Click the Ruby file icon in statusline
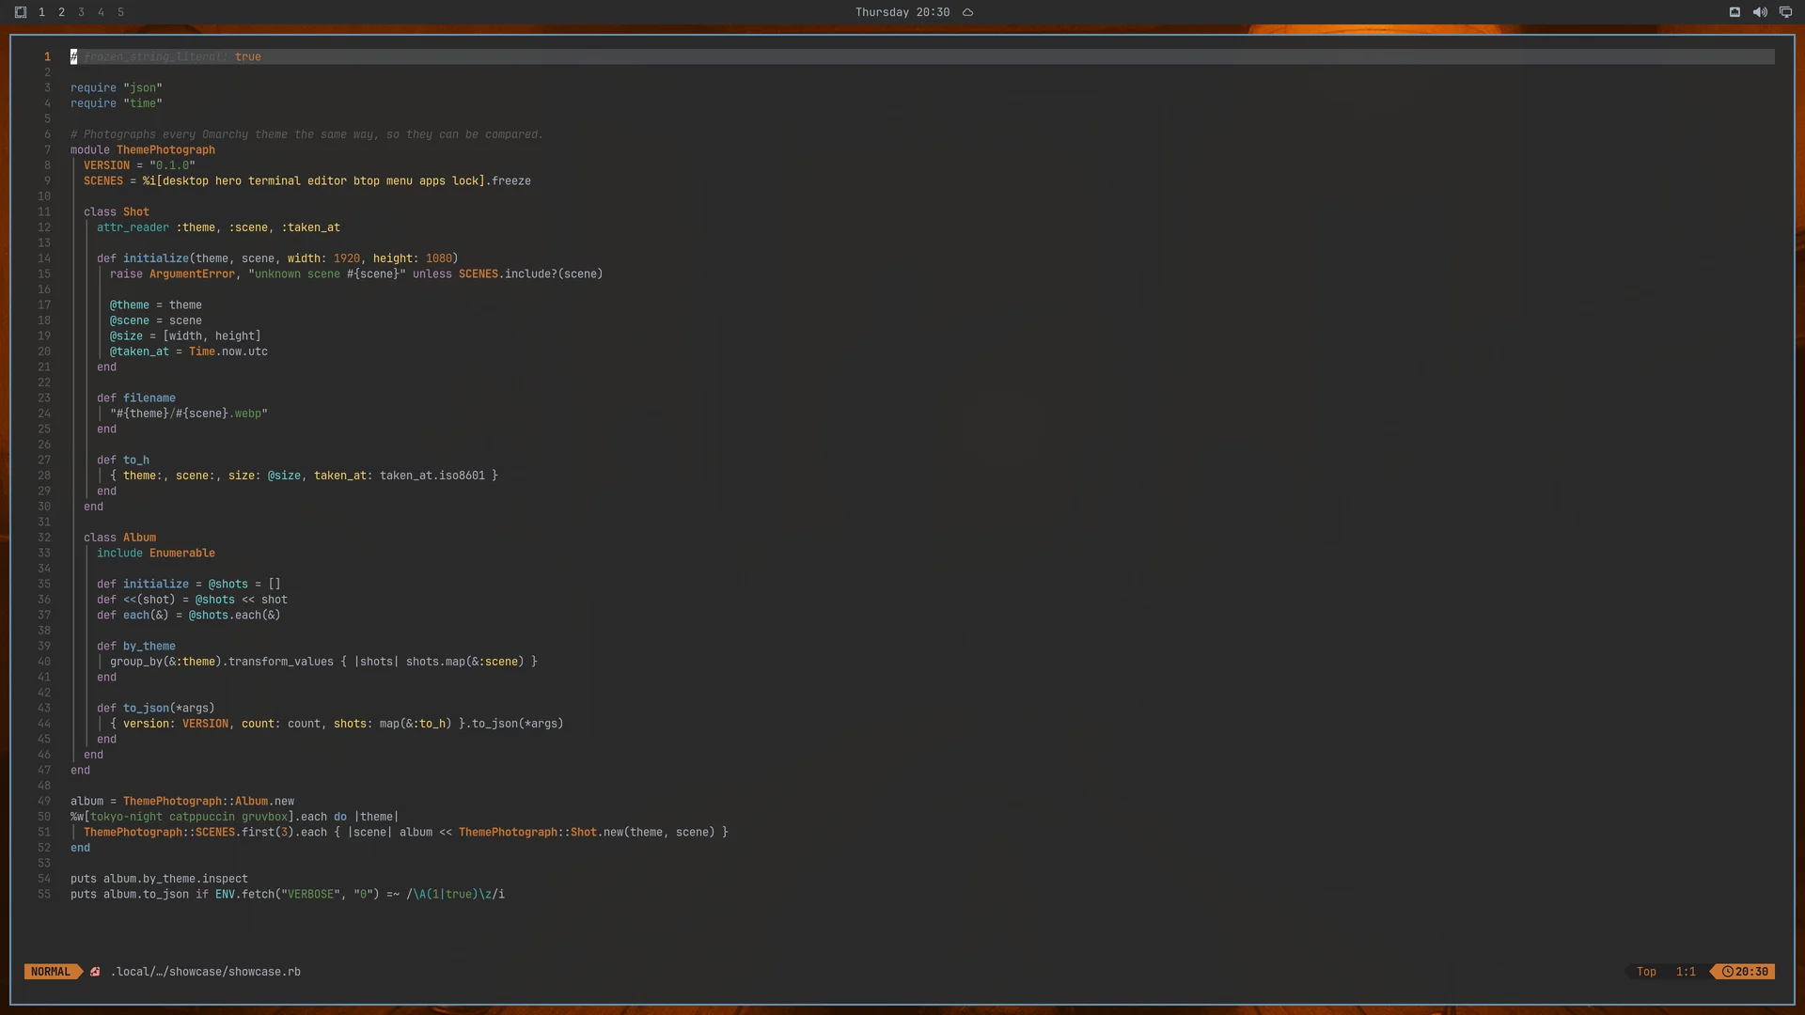Screen dimensions: 1805x1015 pos(95,972)
